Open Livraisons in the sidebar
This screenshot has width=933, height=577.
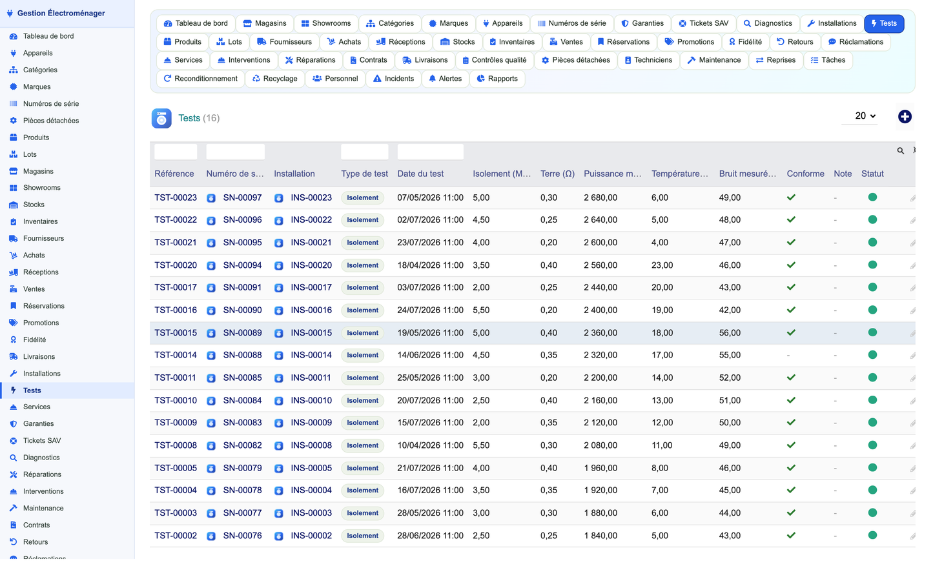(39, 356)
